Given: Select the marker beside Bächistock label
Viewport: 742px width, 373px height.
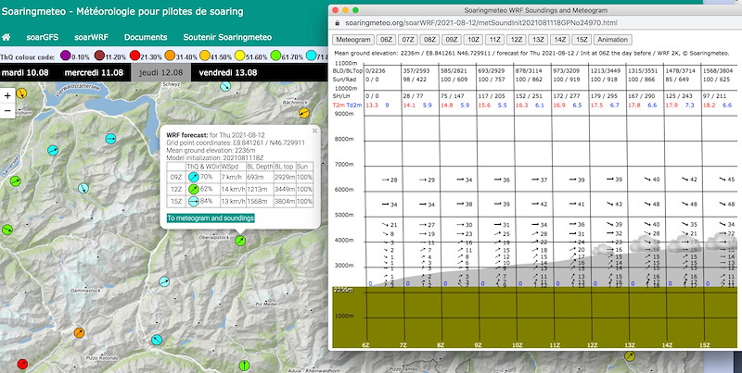Looking at the screenshot, I should pyautogui.click(x=304, y=113).
